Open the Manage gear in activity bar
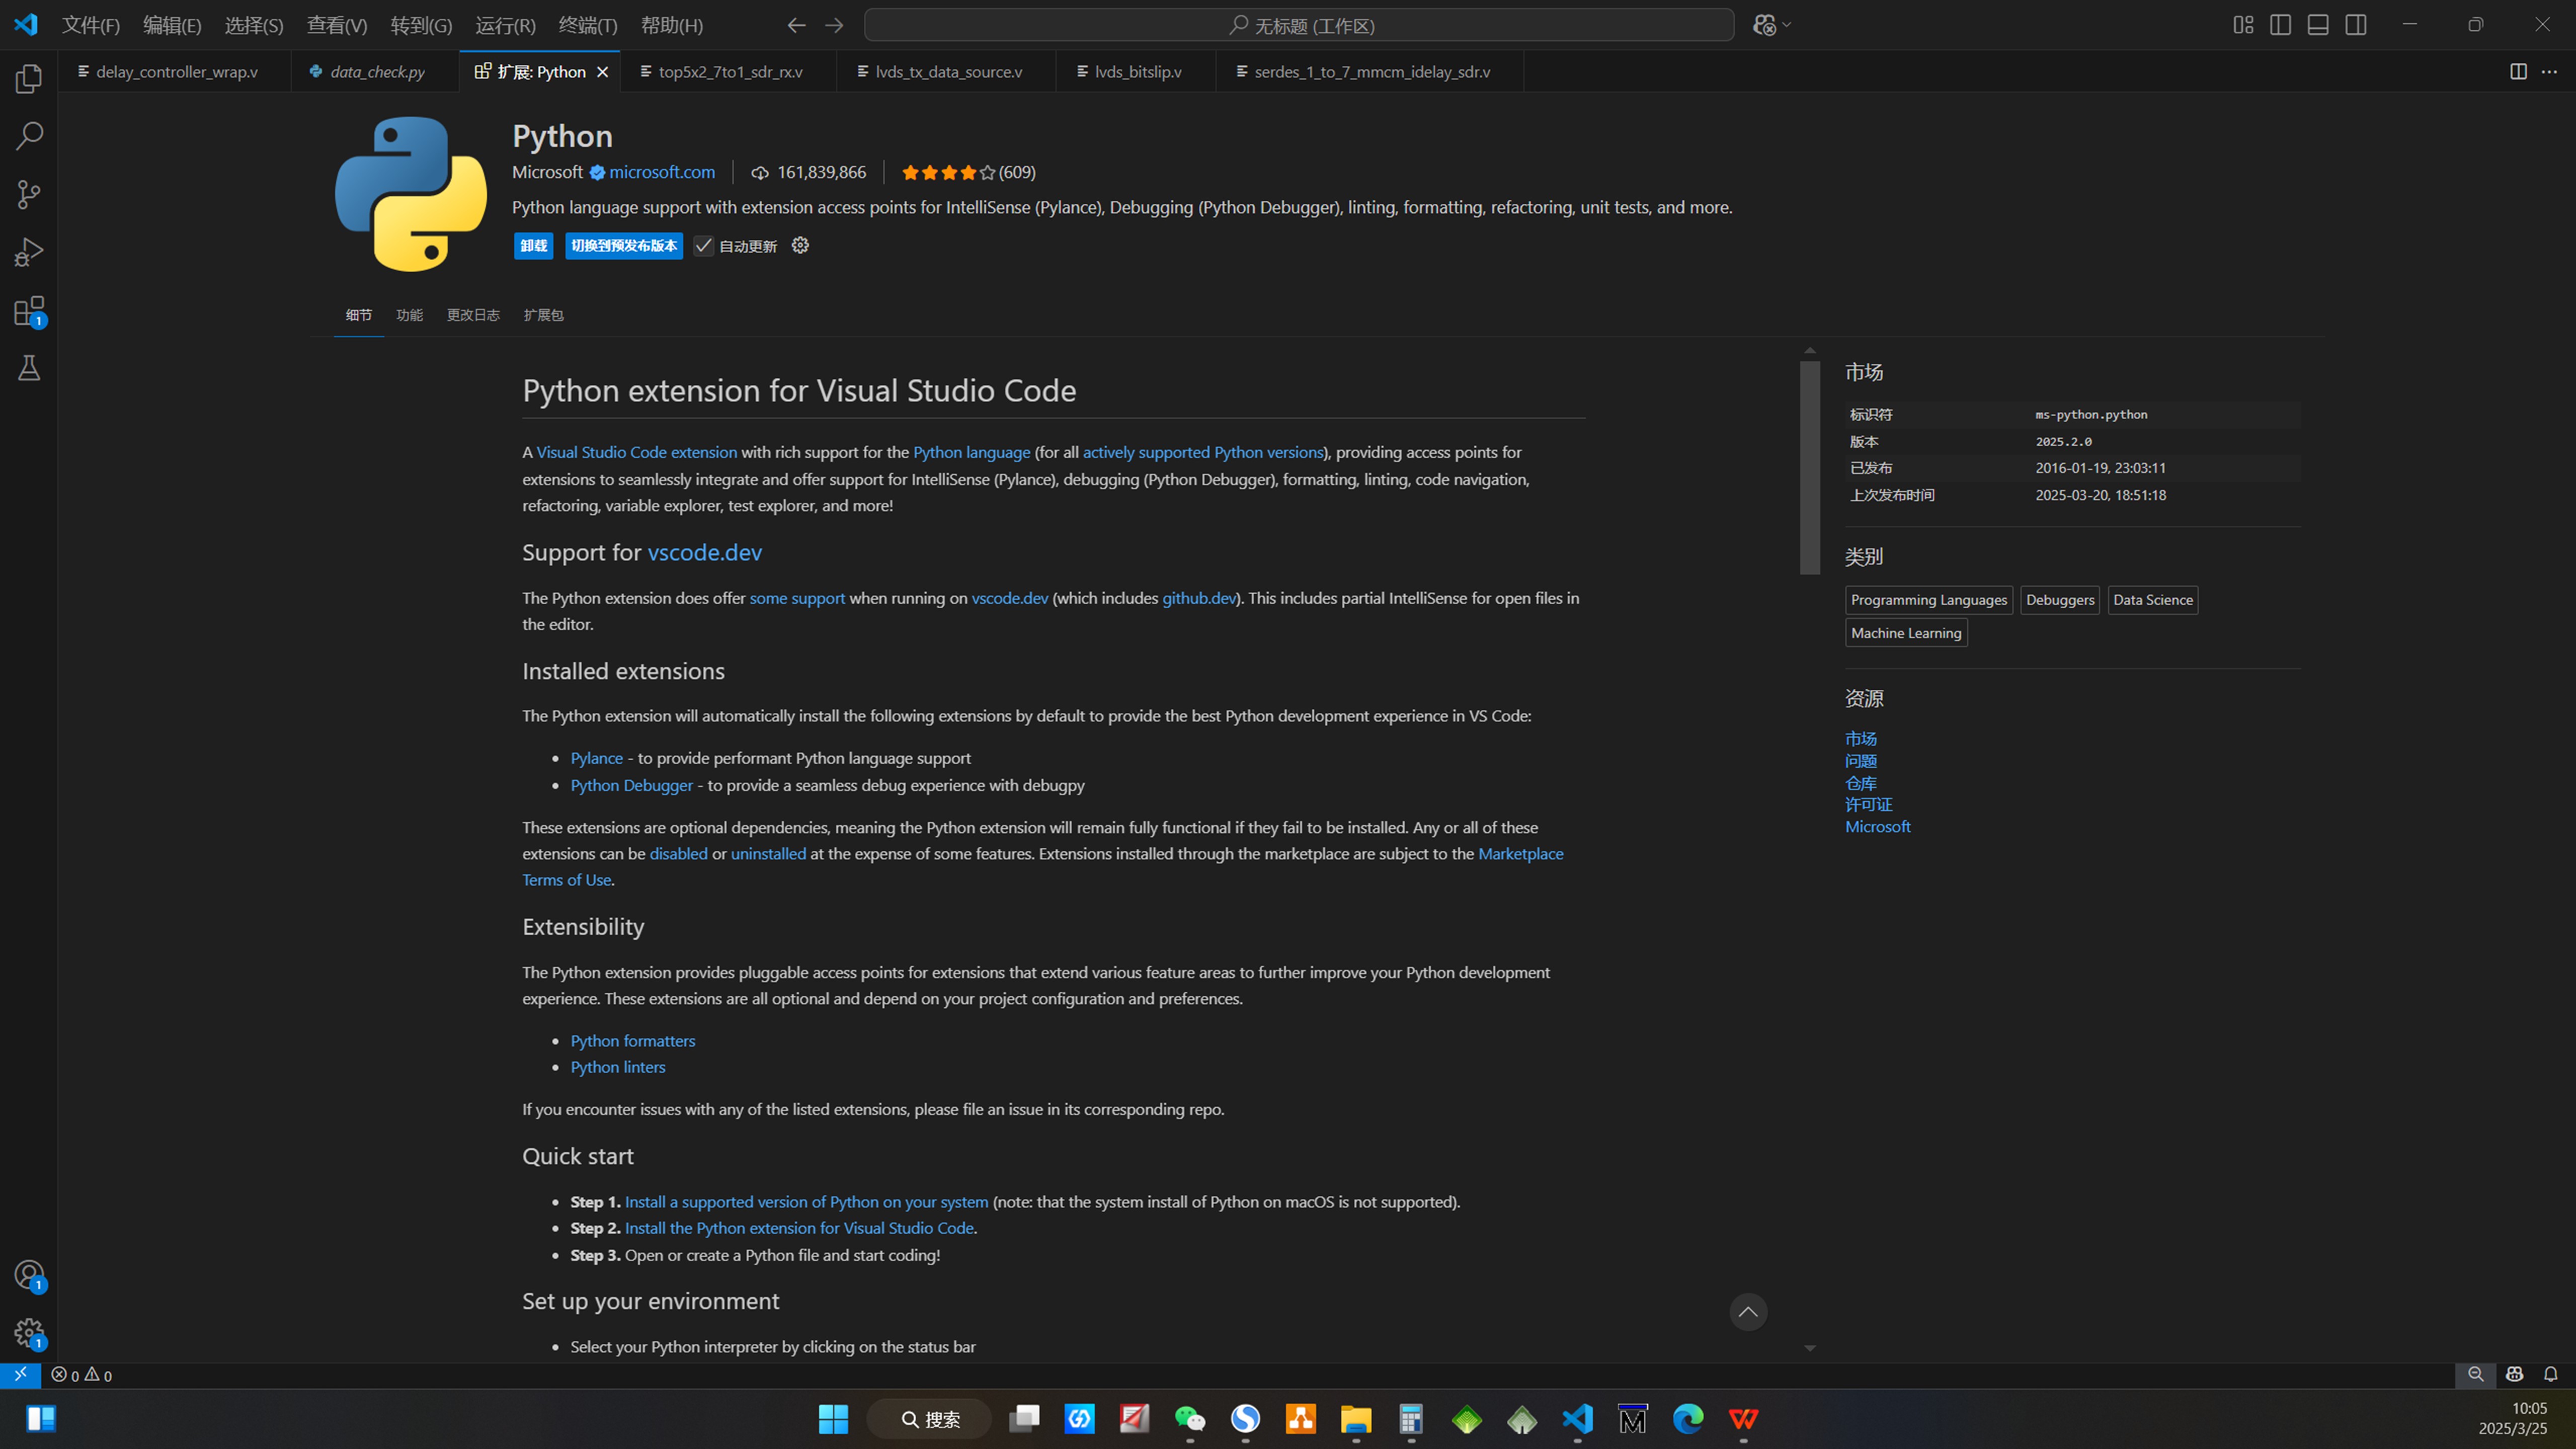The height and width of the screenshot is (1449, 2576). [29, 1332]
